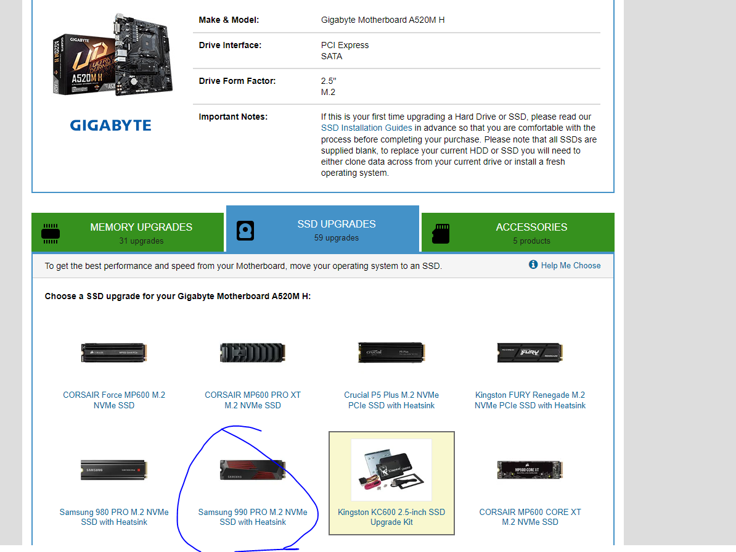Click the CORSAIR Force MP600 product image
736x552 pixels.
(114, 353)
